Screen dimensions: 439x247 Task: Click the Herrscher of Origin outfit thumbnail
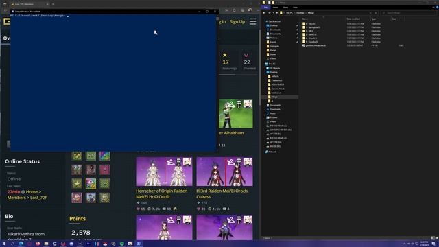tap(164, 172)
